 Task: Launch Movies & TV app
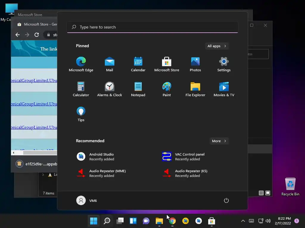(224, 89)
